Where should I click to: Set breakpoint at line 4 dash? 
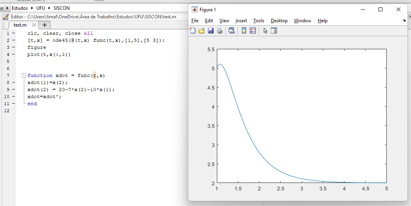pyautogui.click(x=13, y=54)
